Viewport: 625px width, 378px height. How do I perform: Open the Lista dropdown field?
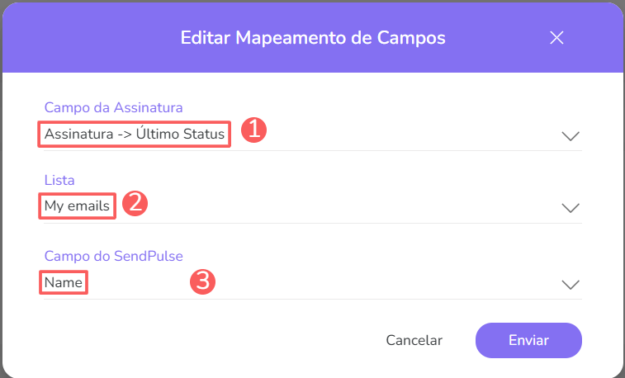coord(330,207)
